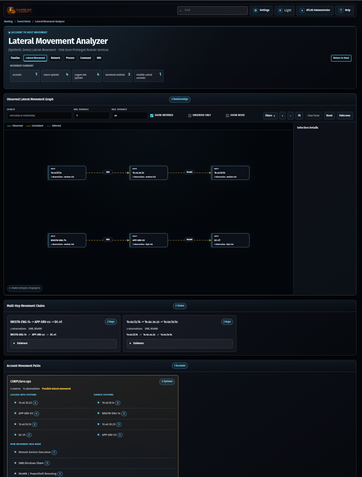Check the Observed Only checkbox
362x477 pixels.
tap(190, 116)
